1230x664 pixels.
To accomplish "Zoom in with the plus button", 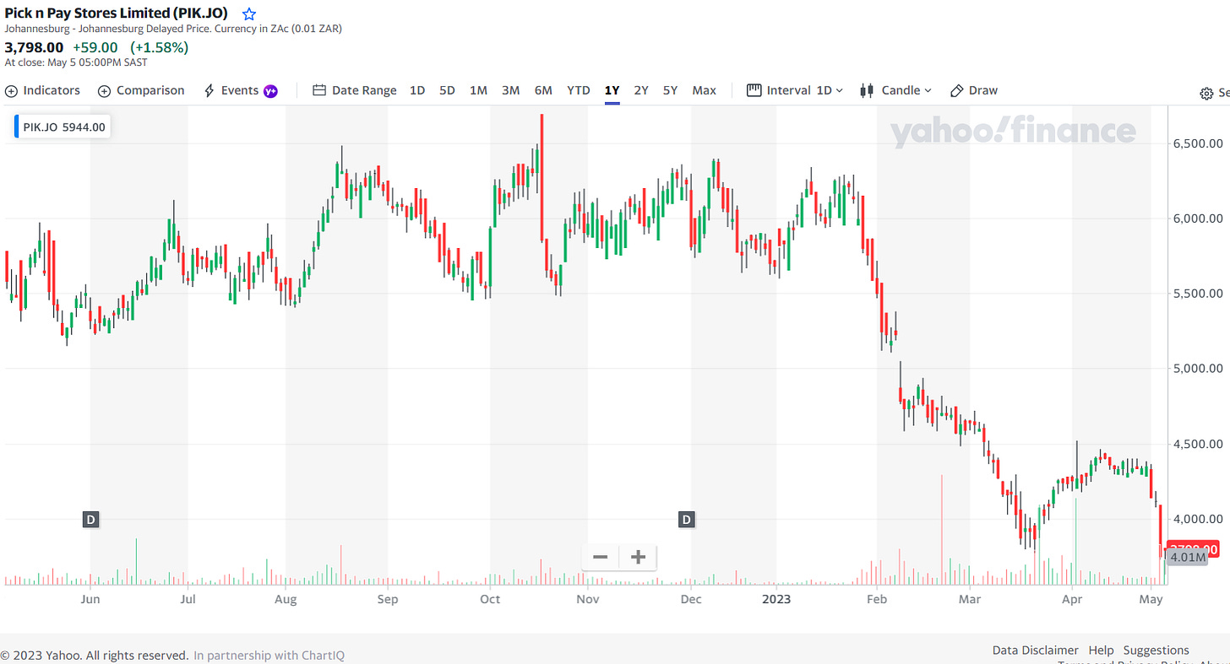I will (x=639, y=557).
